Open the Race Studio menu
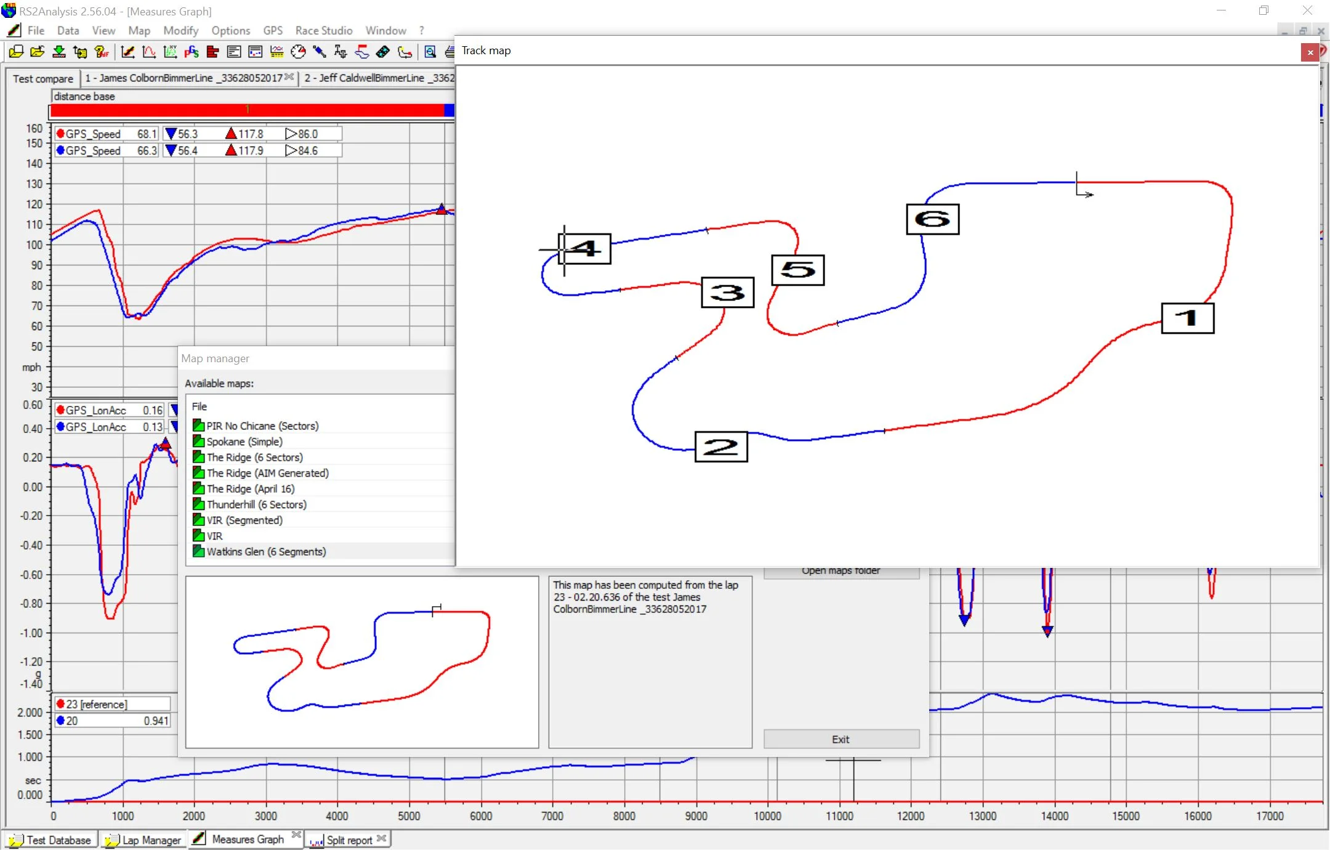 [324, 30]
